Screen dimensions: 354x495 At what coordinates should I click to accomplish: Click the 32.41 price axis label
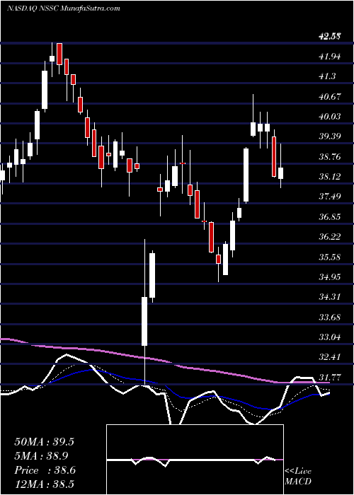tap(330, 357)
